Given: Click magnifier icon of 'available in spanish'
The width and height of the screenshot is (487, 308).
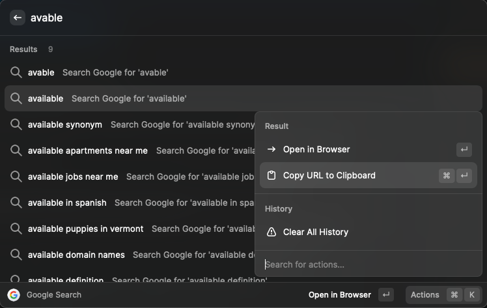Looking at the screenshot, I should [16, 203].
